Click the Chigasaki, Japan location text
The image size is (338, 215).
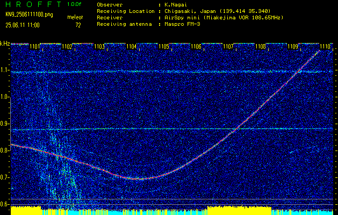pos(218,11)
